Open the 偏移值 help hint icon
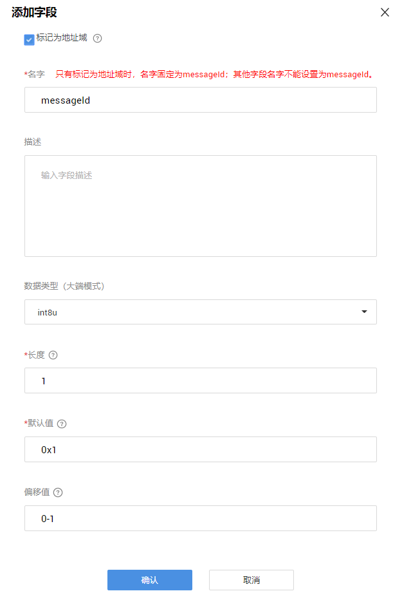Screen dimensions: 393x600 58,492
